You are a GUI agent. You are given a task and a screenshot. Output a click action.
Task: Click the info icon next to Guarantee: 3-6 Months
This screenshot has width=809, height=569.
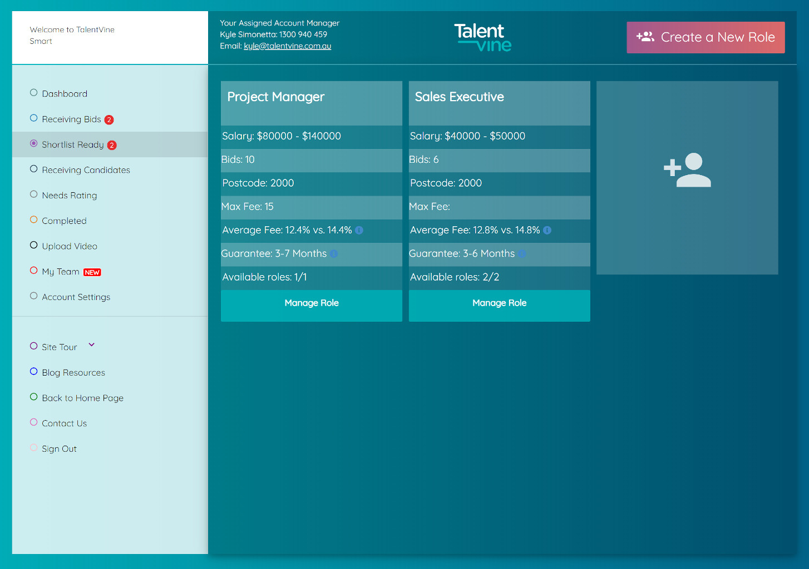(521, 254)
